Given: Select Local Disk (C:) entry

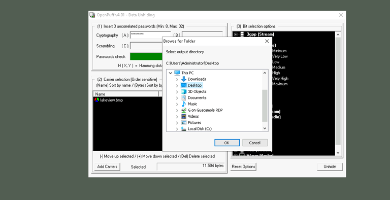Looking at the screenshot, I should (200, 129).
